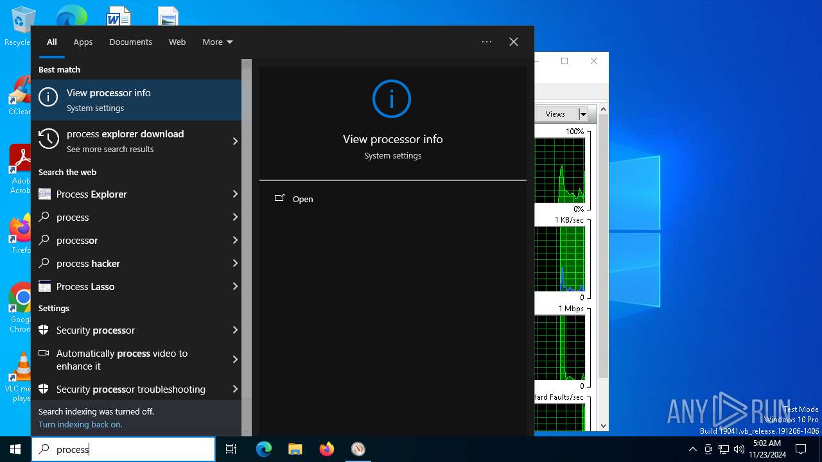Switch to the Documents search tab
Image resolution: width=822 pixels, height=462 pixels.
[x=130, y=42]
